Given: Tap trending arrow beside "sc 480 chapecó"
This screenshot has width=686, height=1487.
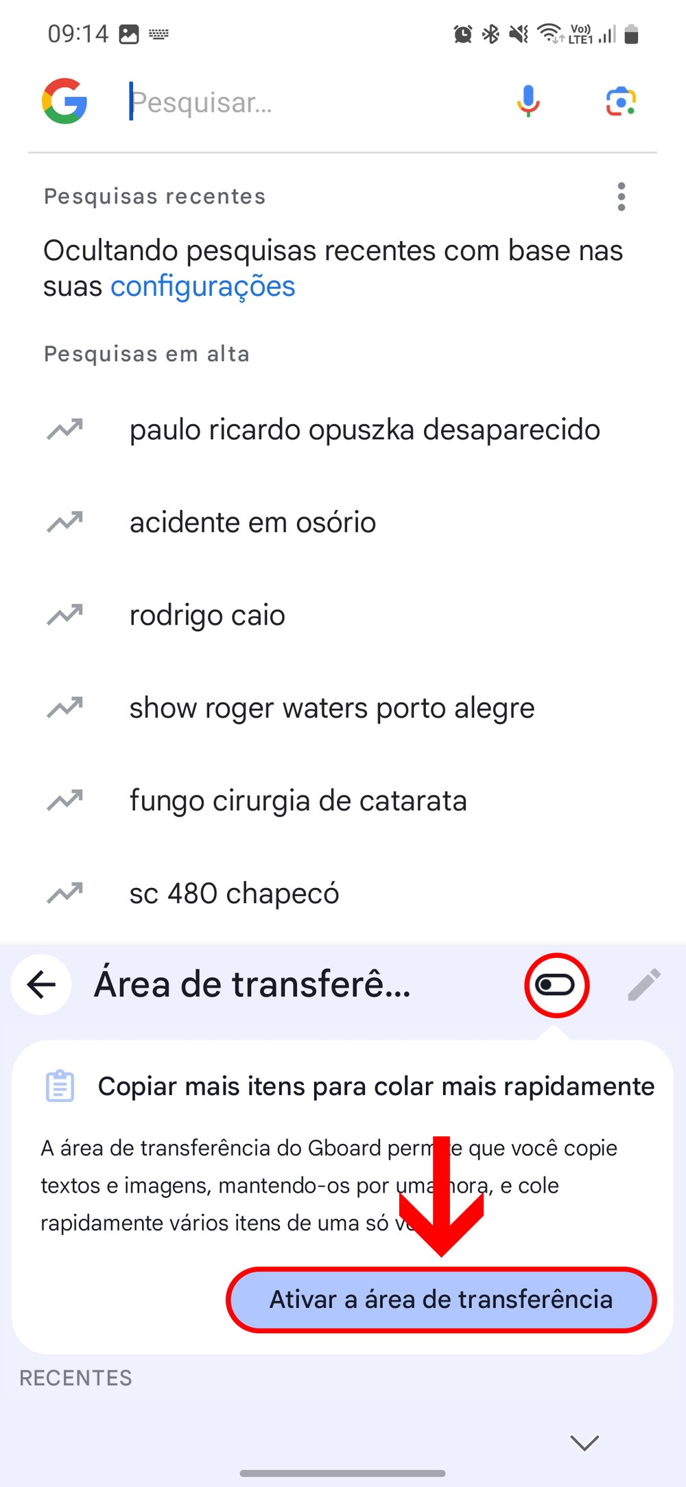Looking at the screenshot, I should (x=64, y=893).
